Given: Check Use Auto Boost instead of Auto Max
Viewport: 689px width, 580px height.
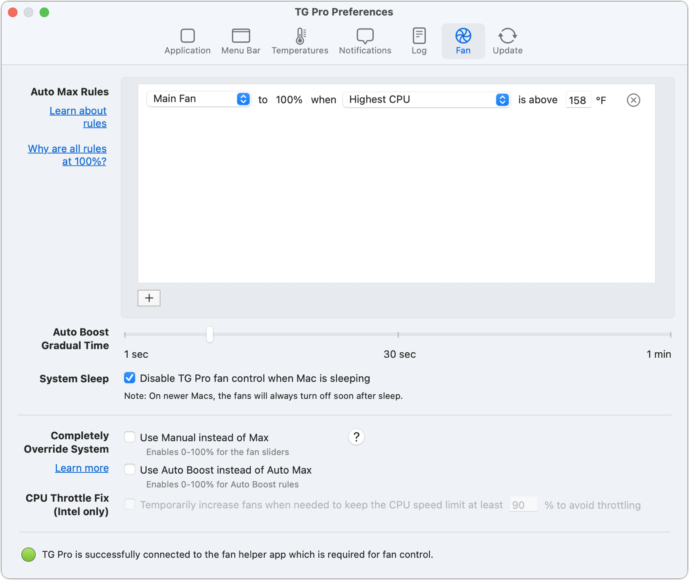Looking at the screenshot, I should click(129, 469).
